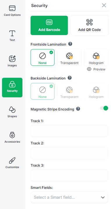Preview the hologram lamination
111x209 pixels.
96,69
